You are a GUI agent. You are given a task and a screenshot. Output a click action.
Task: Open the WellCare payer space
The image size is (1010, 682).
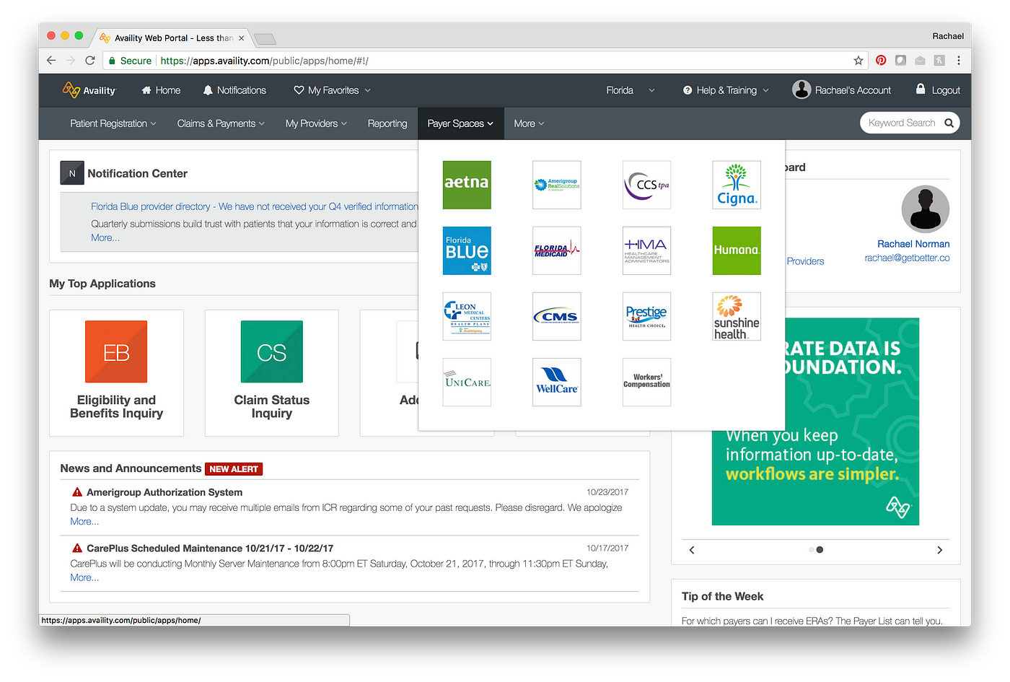(557, 382)
